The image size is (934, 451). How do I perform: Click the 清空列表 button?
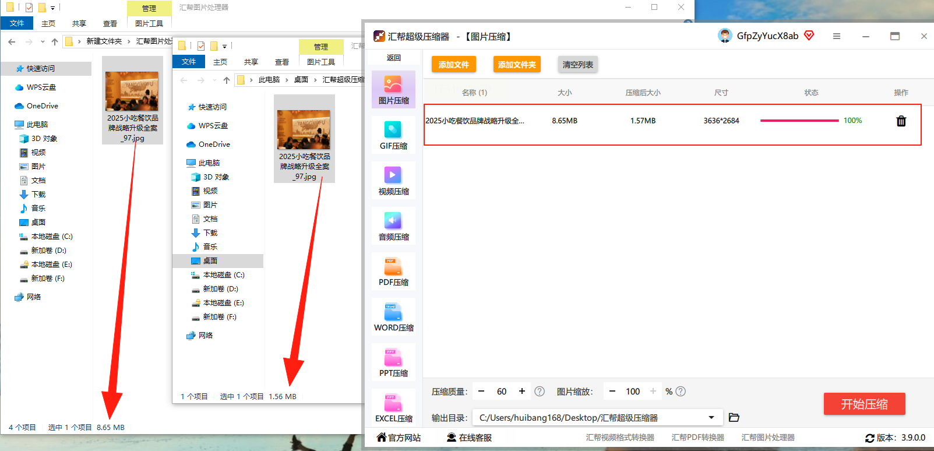578,65
